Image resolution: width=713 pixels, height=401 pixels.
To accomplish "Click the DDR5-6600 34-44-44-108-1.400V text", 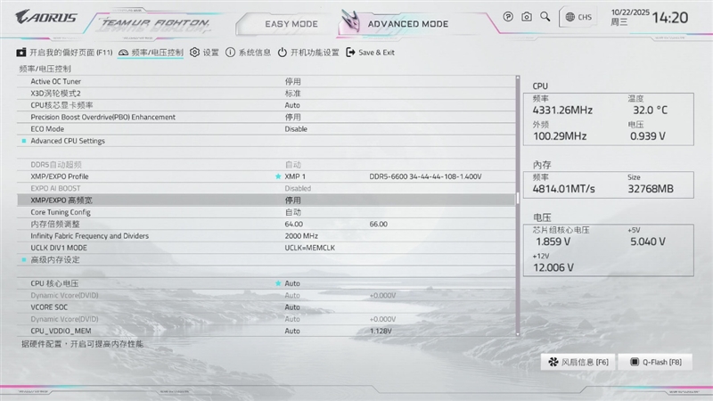I will 425,176.
